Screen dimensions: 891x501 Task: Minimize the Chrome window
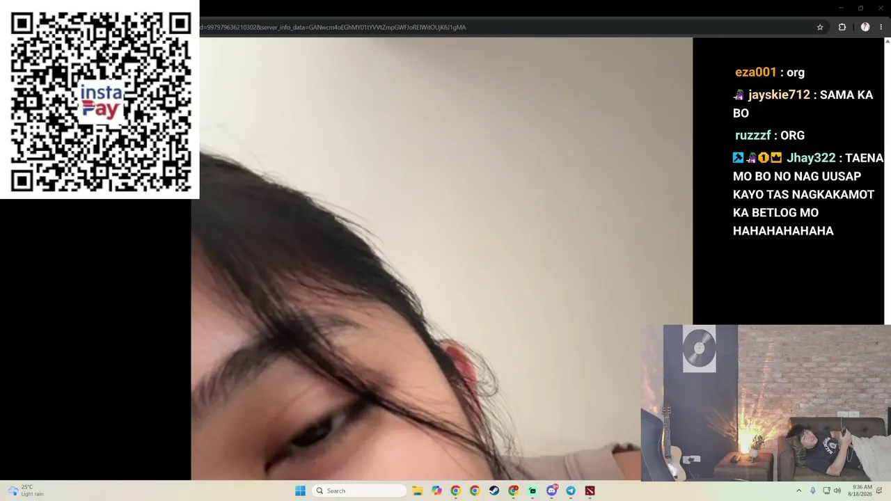tap(841, 8)
